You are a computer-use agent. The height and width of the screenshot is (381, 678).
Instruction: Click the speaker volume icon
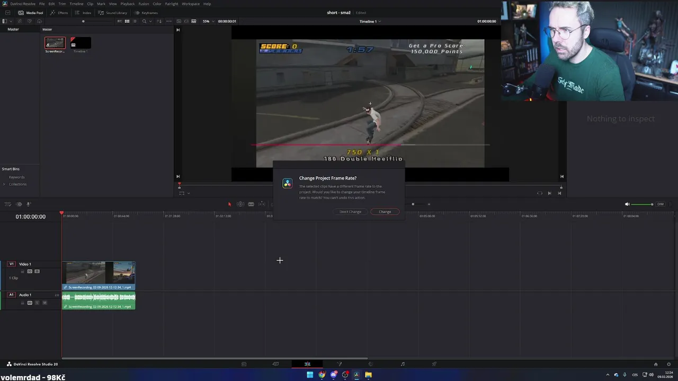pyautogui.click(x=627, y=204)
